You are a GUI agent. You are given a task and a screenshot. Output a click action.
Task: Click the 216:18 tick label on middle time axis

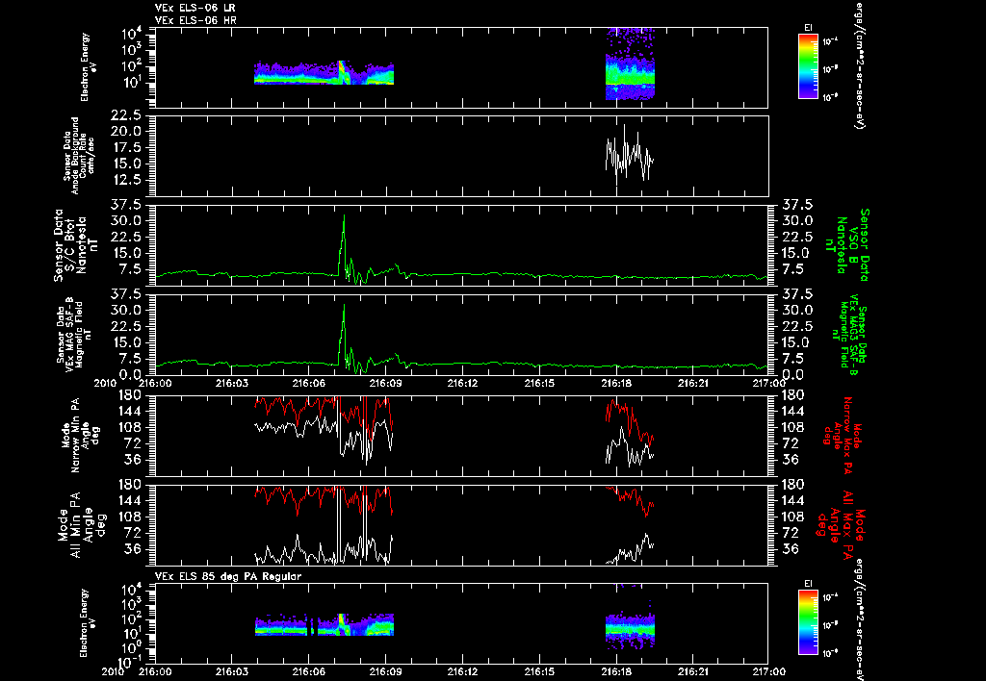click(616, 383)
